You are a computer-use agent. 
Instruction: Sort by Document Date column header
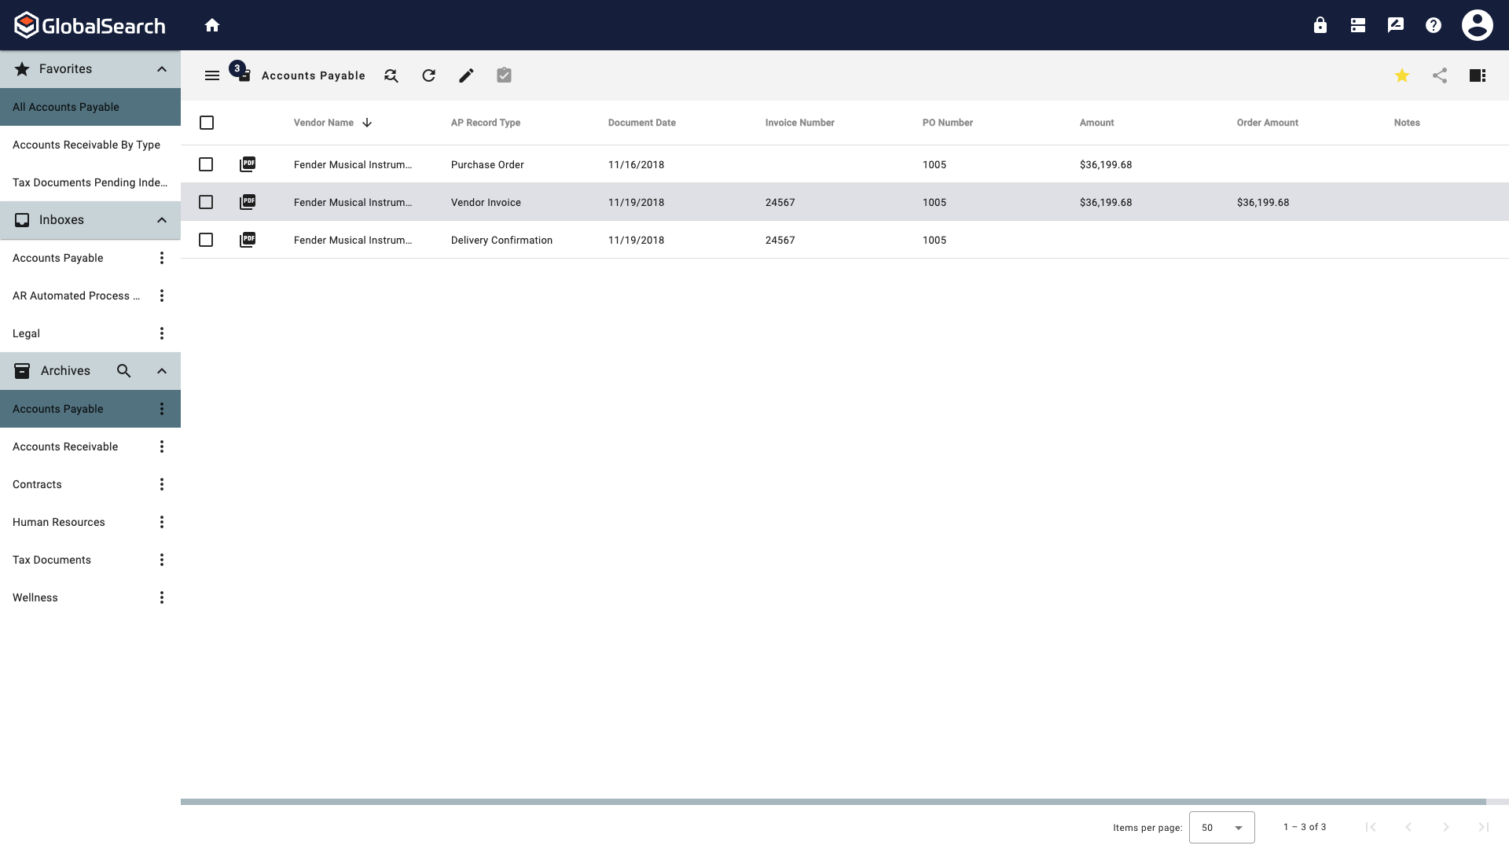pyautogui.click(x=641, y=123)
